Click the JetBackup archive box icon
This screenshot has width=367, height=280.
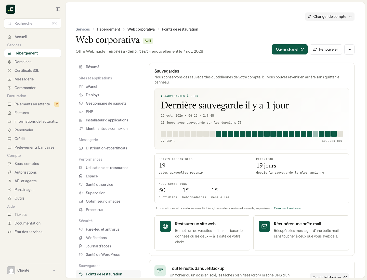[x=160, y=271]
